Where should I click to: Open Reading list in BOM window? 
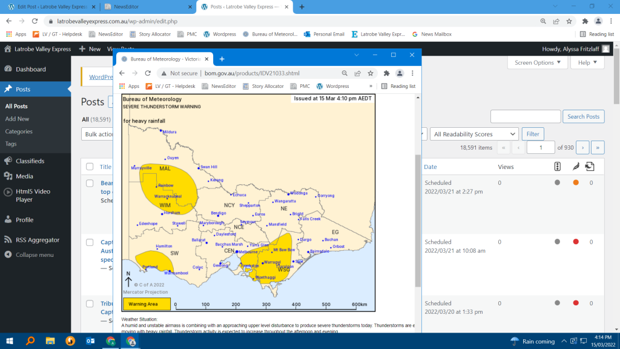(398, 86)
